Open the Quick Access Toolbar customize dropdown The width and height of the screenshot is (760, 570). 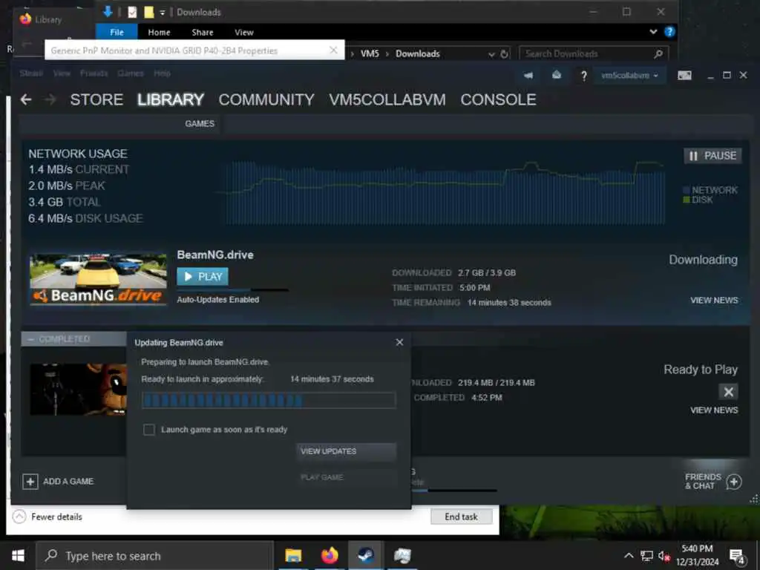[163, 13]
